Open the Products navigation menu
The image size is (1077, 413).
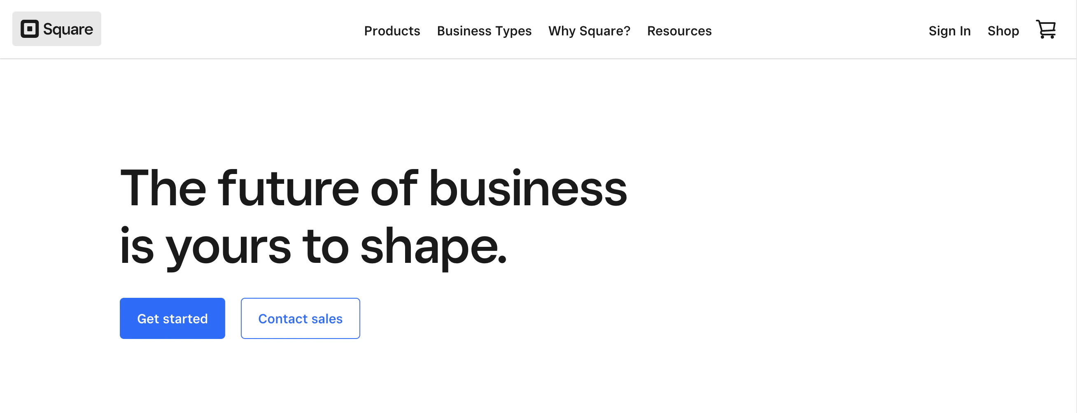392,31
